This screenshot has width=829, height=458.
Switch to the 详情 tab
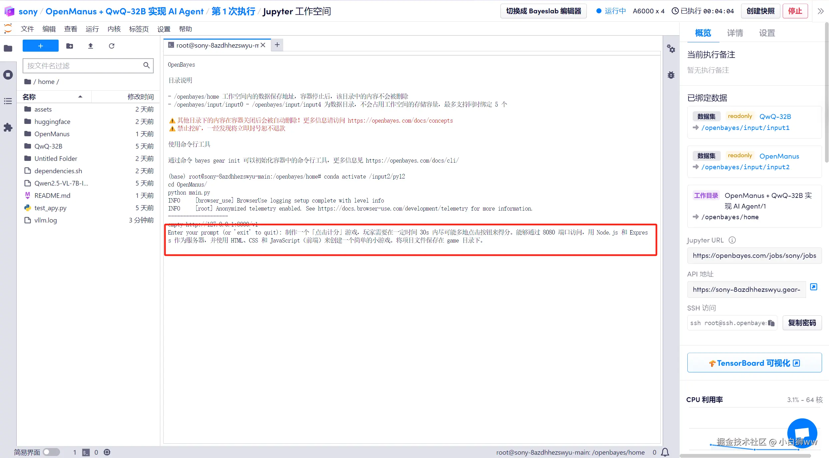[735, 33]
